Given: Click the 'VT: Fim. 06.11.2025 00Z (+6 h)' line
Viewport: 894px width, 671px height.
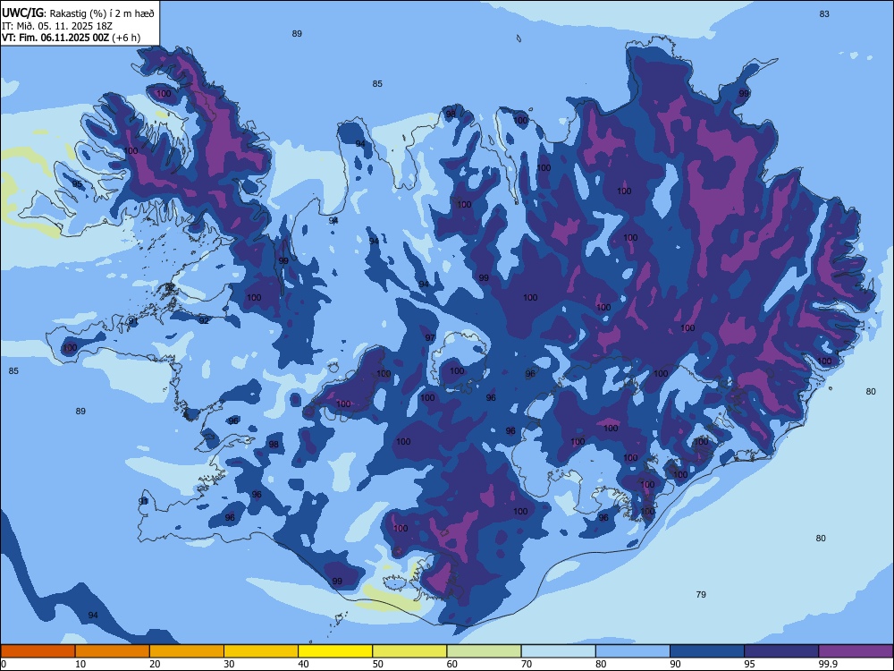Looking at the screenshot, I should pyautogui.click(x=71, y=38).
